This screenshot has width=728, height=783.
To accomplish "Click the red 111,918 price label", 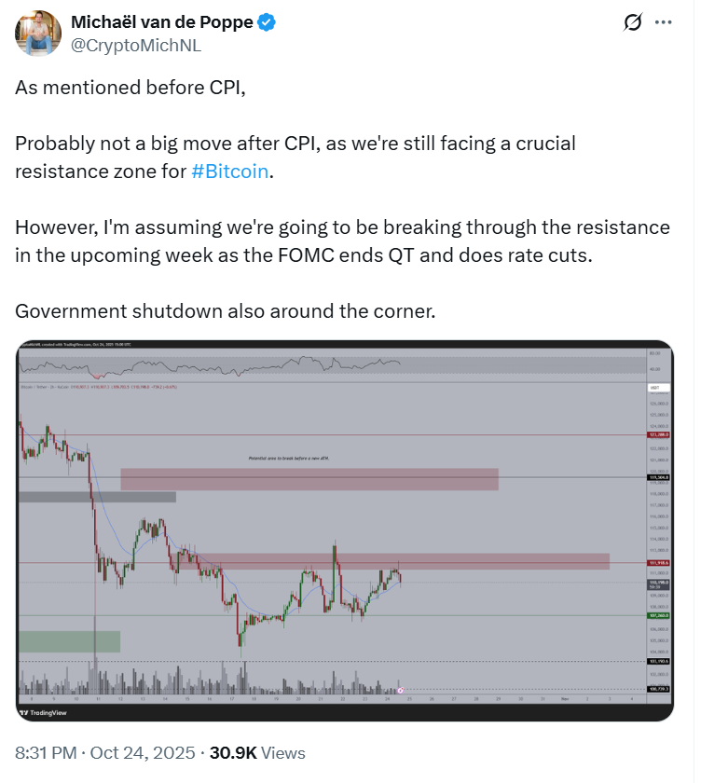I will [659, 563].
